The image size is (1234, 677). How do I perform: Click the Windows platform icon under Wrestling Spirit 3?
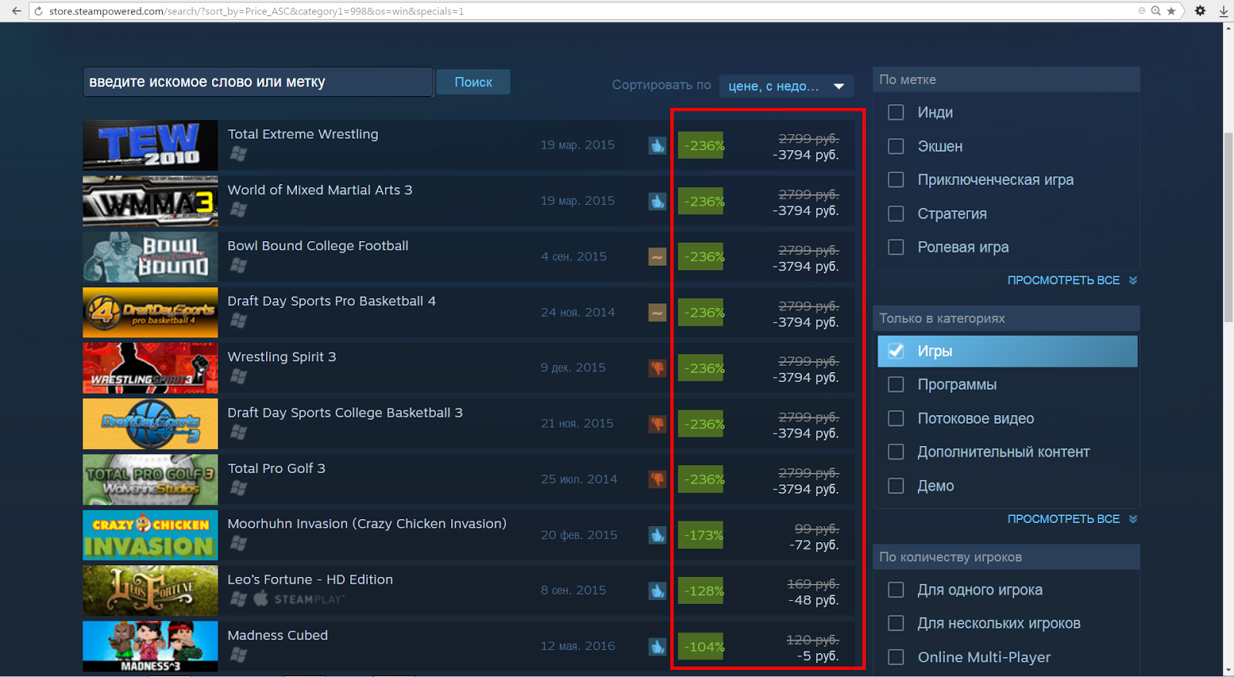click(238, 377)
